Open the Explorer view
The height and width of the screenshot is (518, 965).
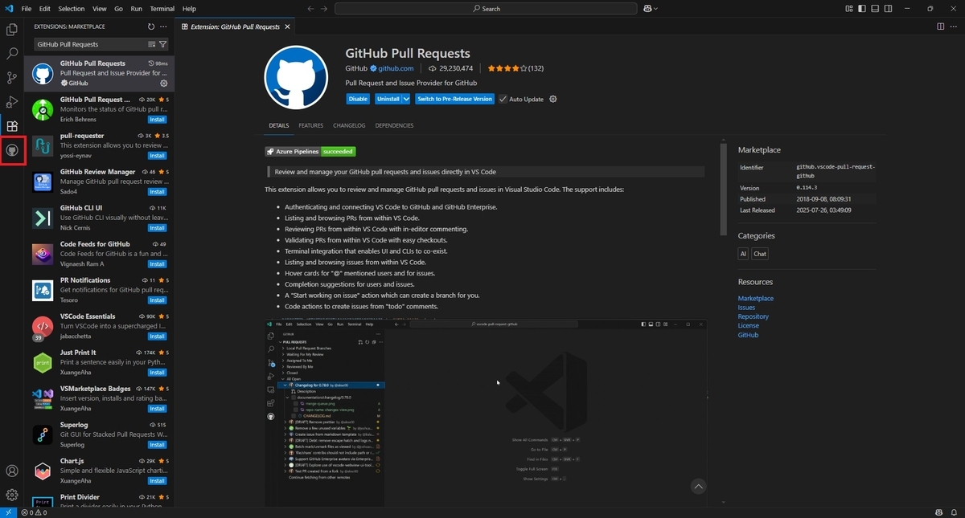pyautogui.click(x=11, y=28)
